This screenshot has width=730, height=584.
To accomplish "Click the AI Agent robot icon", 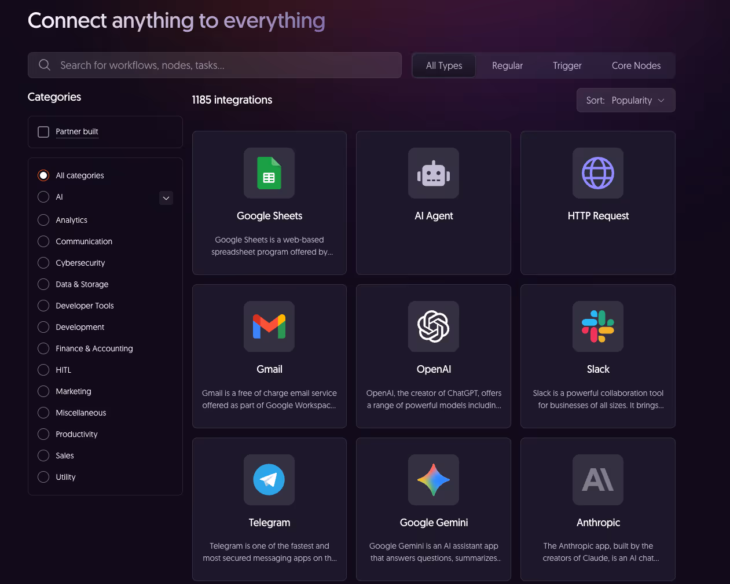I will pyautogui.click(x=434, y=173).
